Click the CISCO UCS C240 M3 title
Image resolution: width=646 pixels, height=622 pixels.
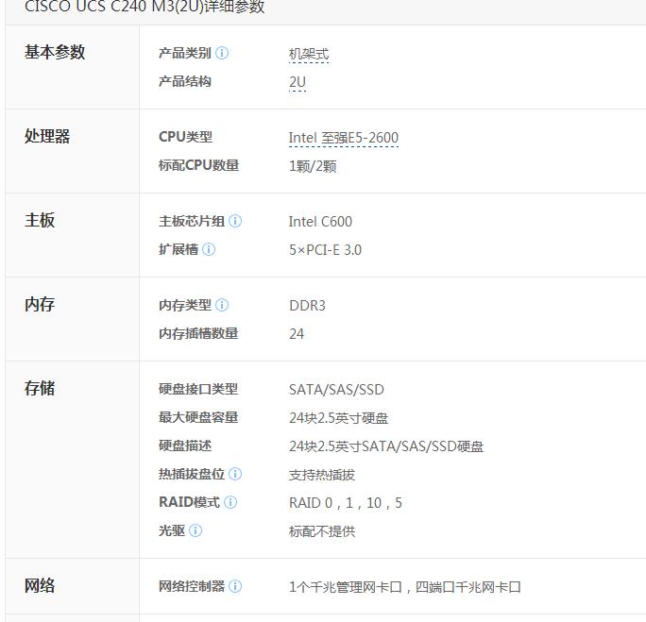tap(144, 7)
